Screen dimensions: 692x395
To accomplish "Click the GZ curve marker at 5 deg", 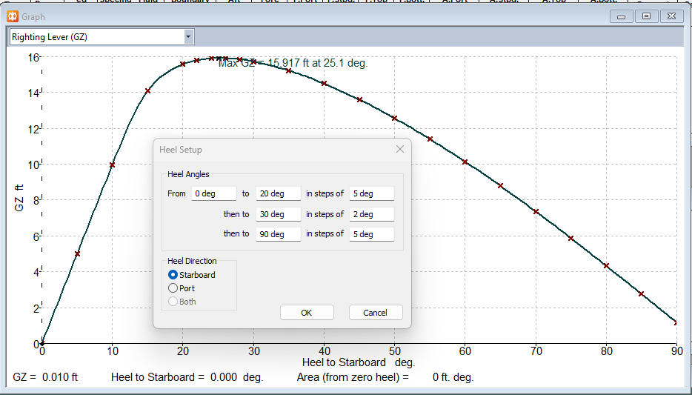I will click(77, 253).
